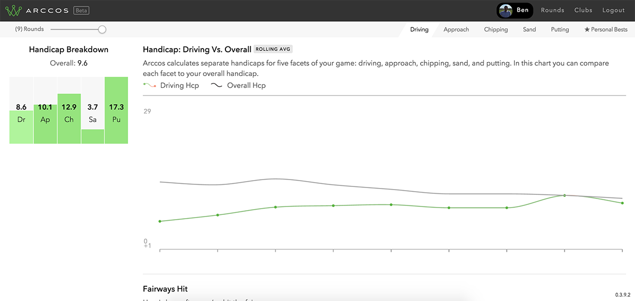This screenshot has width=635, height=301.
Task: Click the Logout link
Action: (x=613, y=11)
